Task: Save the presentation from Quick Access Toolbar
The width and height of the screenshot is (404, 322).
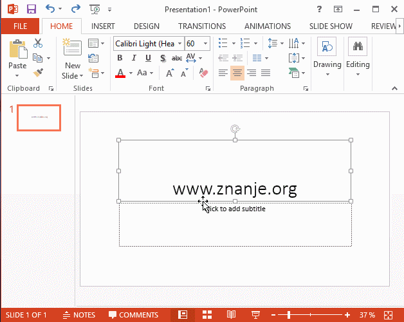Action: click(x=32, y=9)
